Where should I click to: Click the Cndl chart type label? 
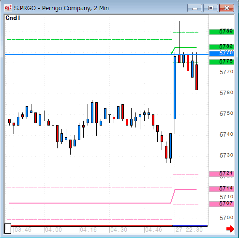13,18
